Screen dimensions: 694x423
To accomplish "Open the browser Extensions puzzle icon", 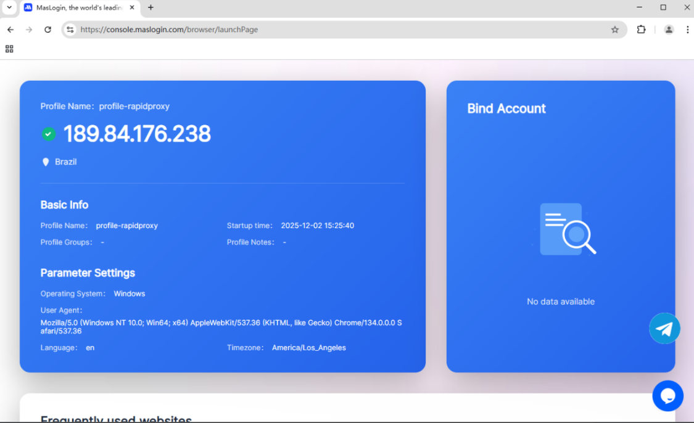I will click(x=641, y=30).
